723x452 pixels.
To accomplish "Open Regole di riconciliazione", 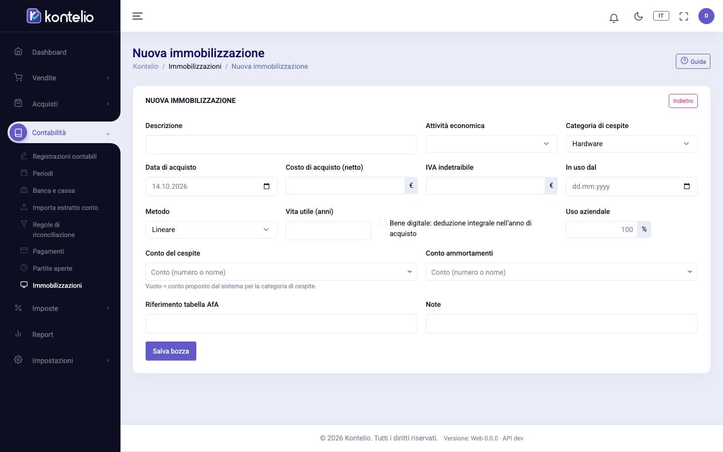I will 54,230.
